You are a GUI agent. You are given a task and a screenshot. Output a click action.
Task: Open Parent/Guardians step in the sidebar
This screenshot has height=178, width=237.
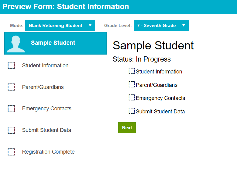coord(43,87)
